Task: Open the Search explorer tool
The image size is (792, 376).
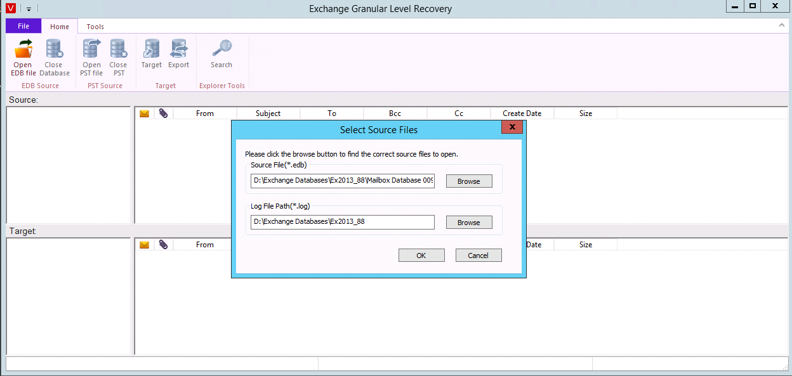Action: click(221, 55)
